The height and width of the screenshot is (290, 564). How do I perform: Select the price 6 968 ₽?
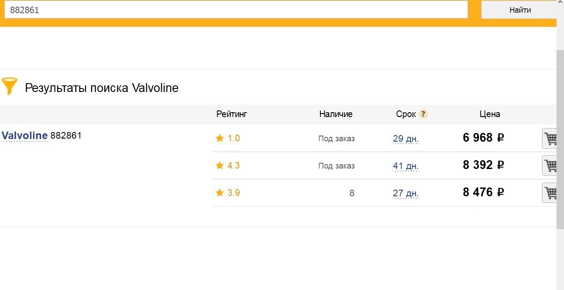(483, 138)
